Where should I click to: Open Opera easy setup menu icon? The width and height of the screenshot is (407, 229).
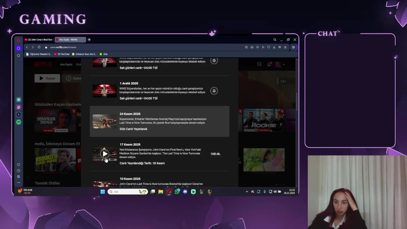click(x=280, y=47)
